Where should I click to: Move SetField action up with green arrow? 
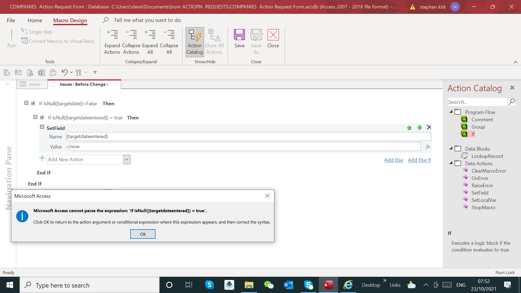point(409,128)
